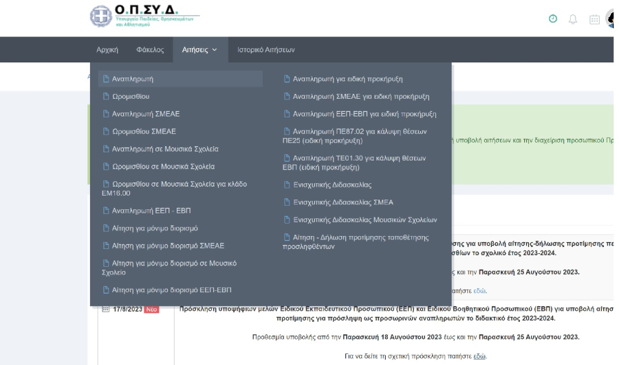Image resolution: width=619 pixels, height=365 pixels.
Task: Choose Αναπληρωτή ΣΜΕΑΕ from menu
Action: pyautogui.click(x=145, y=114)
